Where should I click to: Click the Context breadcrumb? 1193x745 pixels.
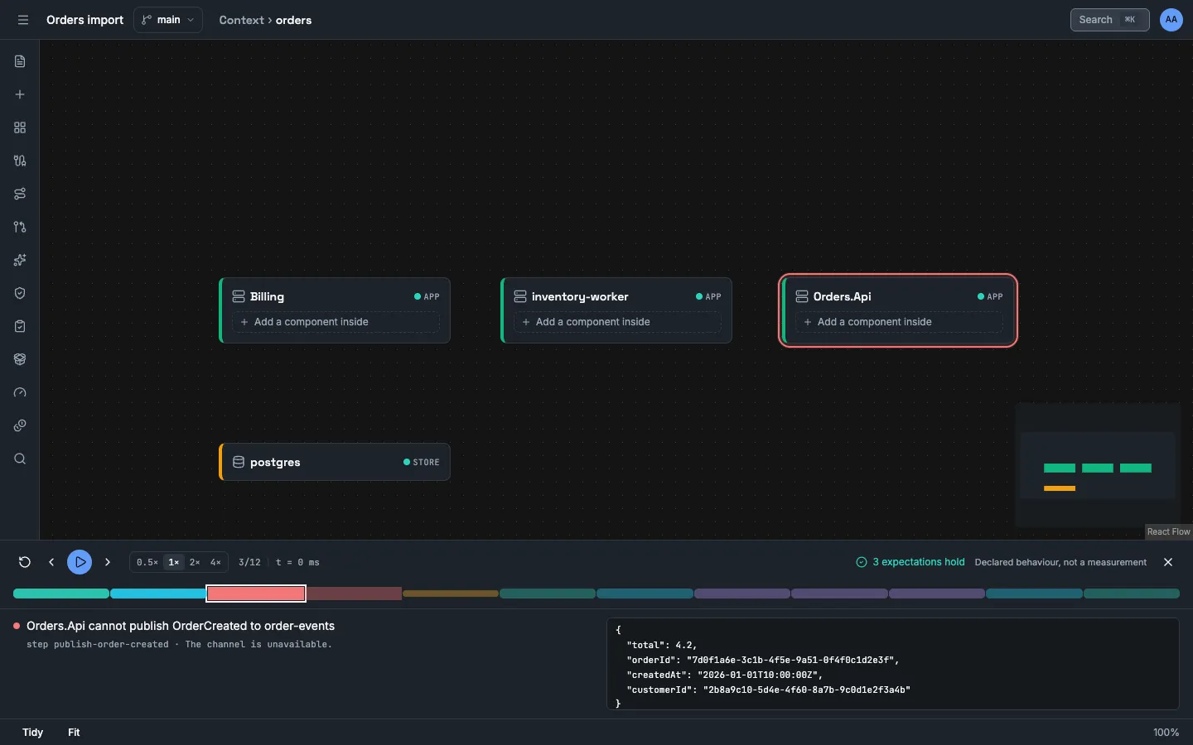[241, 20]
